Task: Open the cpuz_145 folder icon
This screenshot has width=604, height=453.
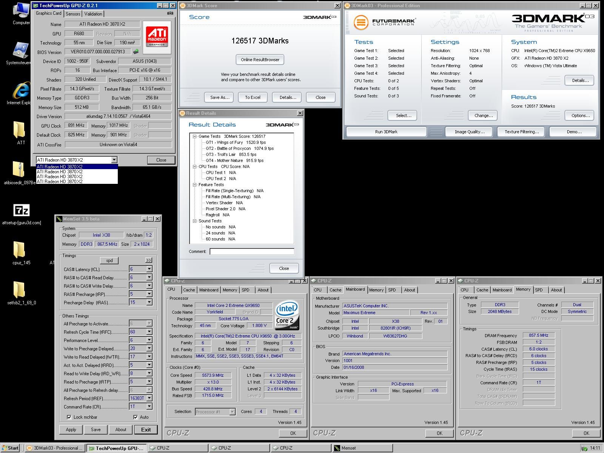Action: point(20,253)
